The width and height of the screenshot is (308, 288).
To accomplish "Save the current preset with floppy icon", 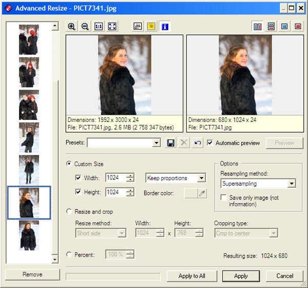I will pyautogui.click(x=171, y=143).
